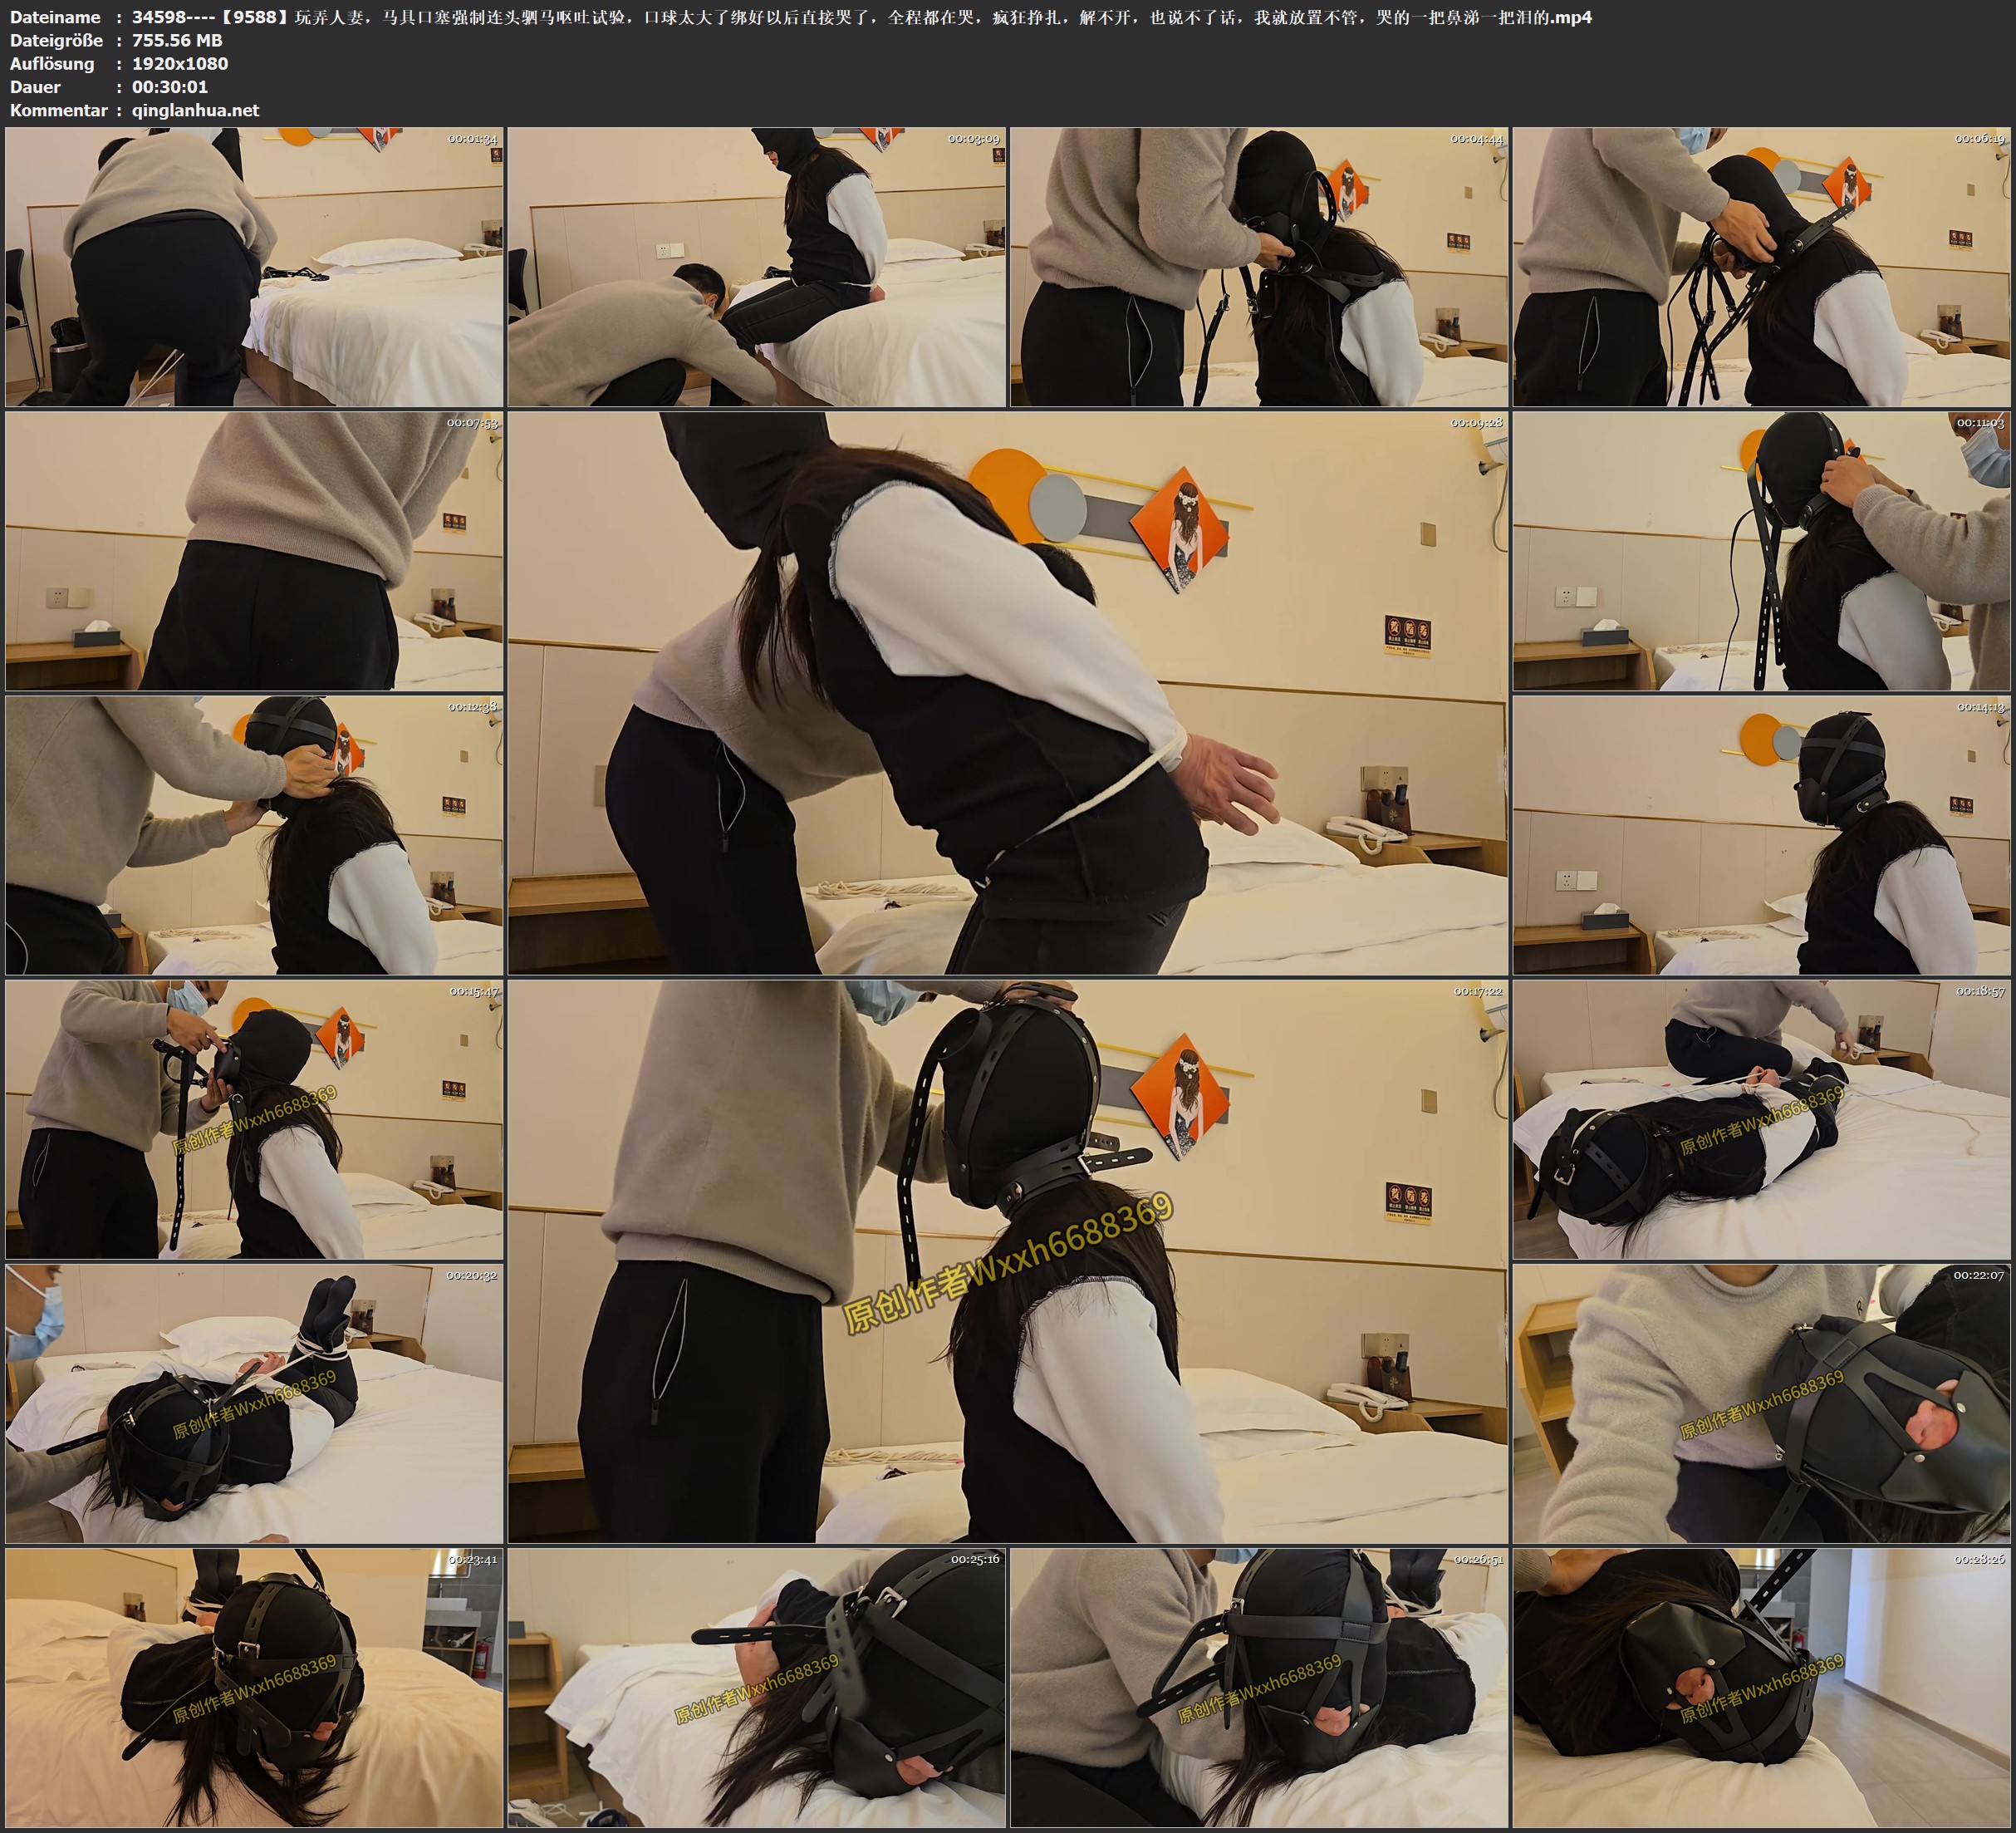Click the frame stamped 00:15:47
The height and width of the screenshot is (1833, 2016).
254,1119
